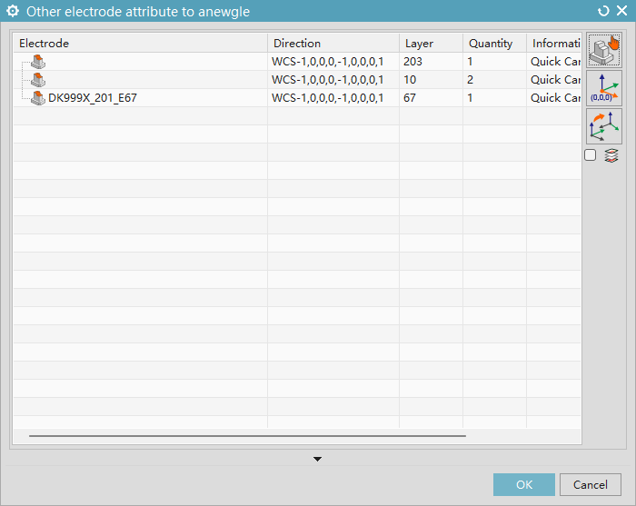This screenshot has height=506, width=636.
Task: Click the dialog reset arrow icon
Action: pyautogui.click(x=604, y=12)
